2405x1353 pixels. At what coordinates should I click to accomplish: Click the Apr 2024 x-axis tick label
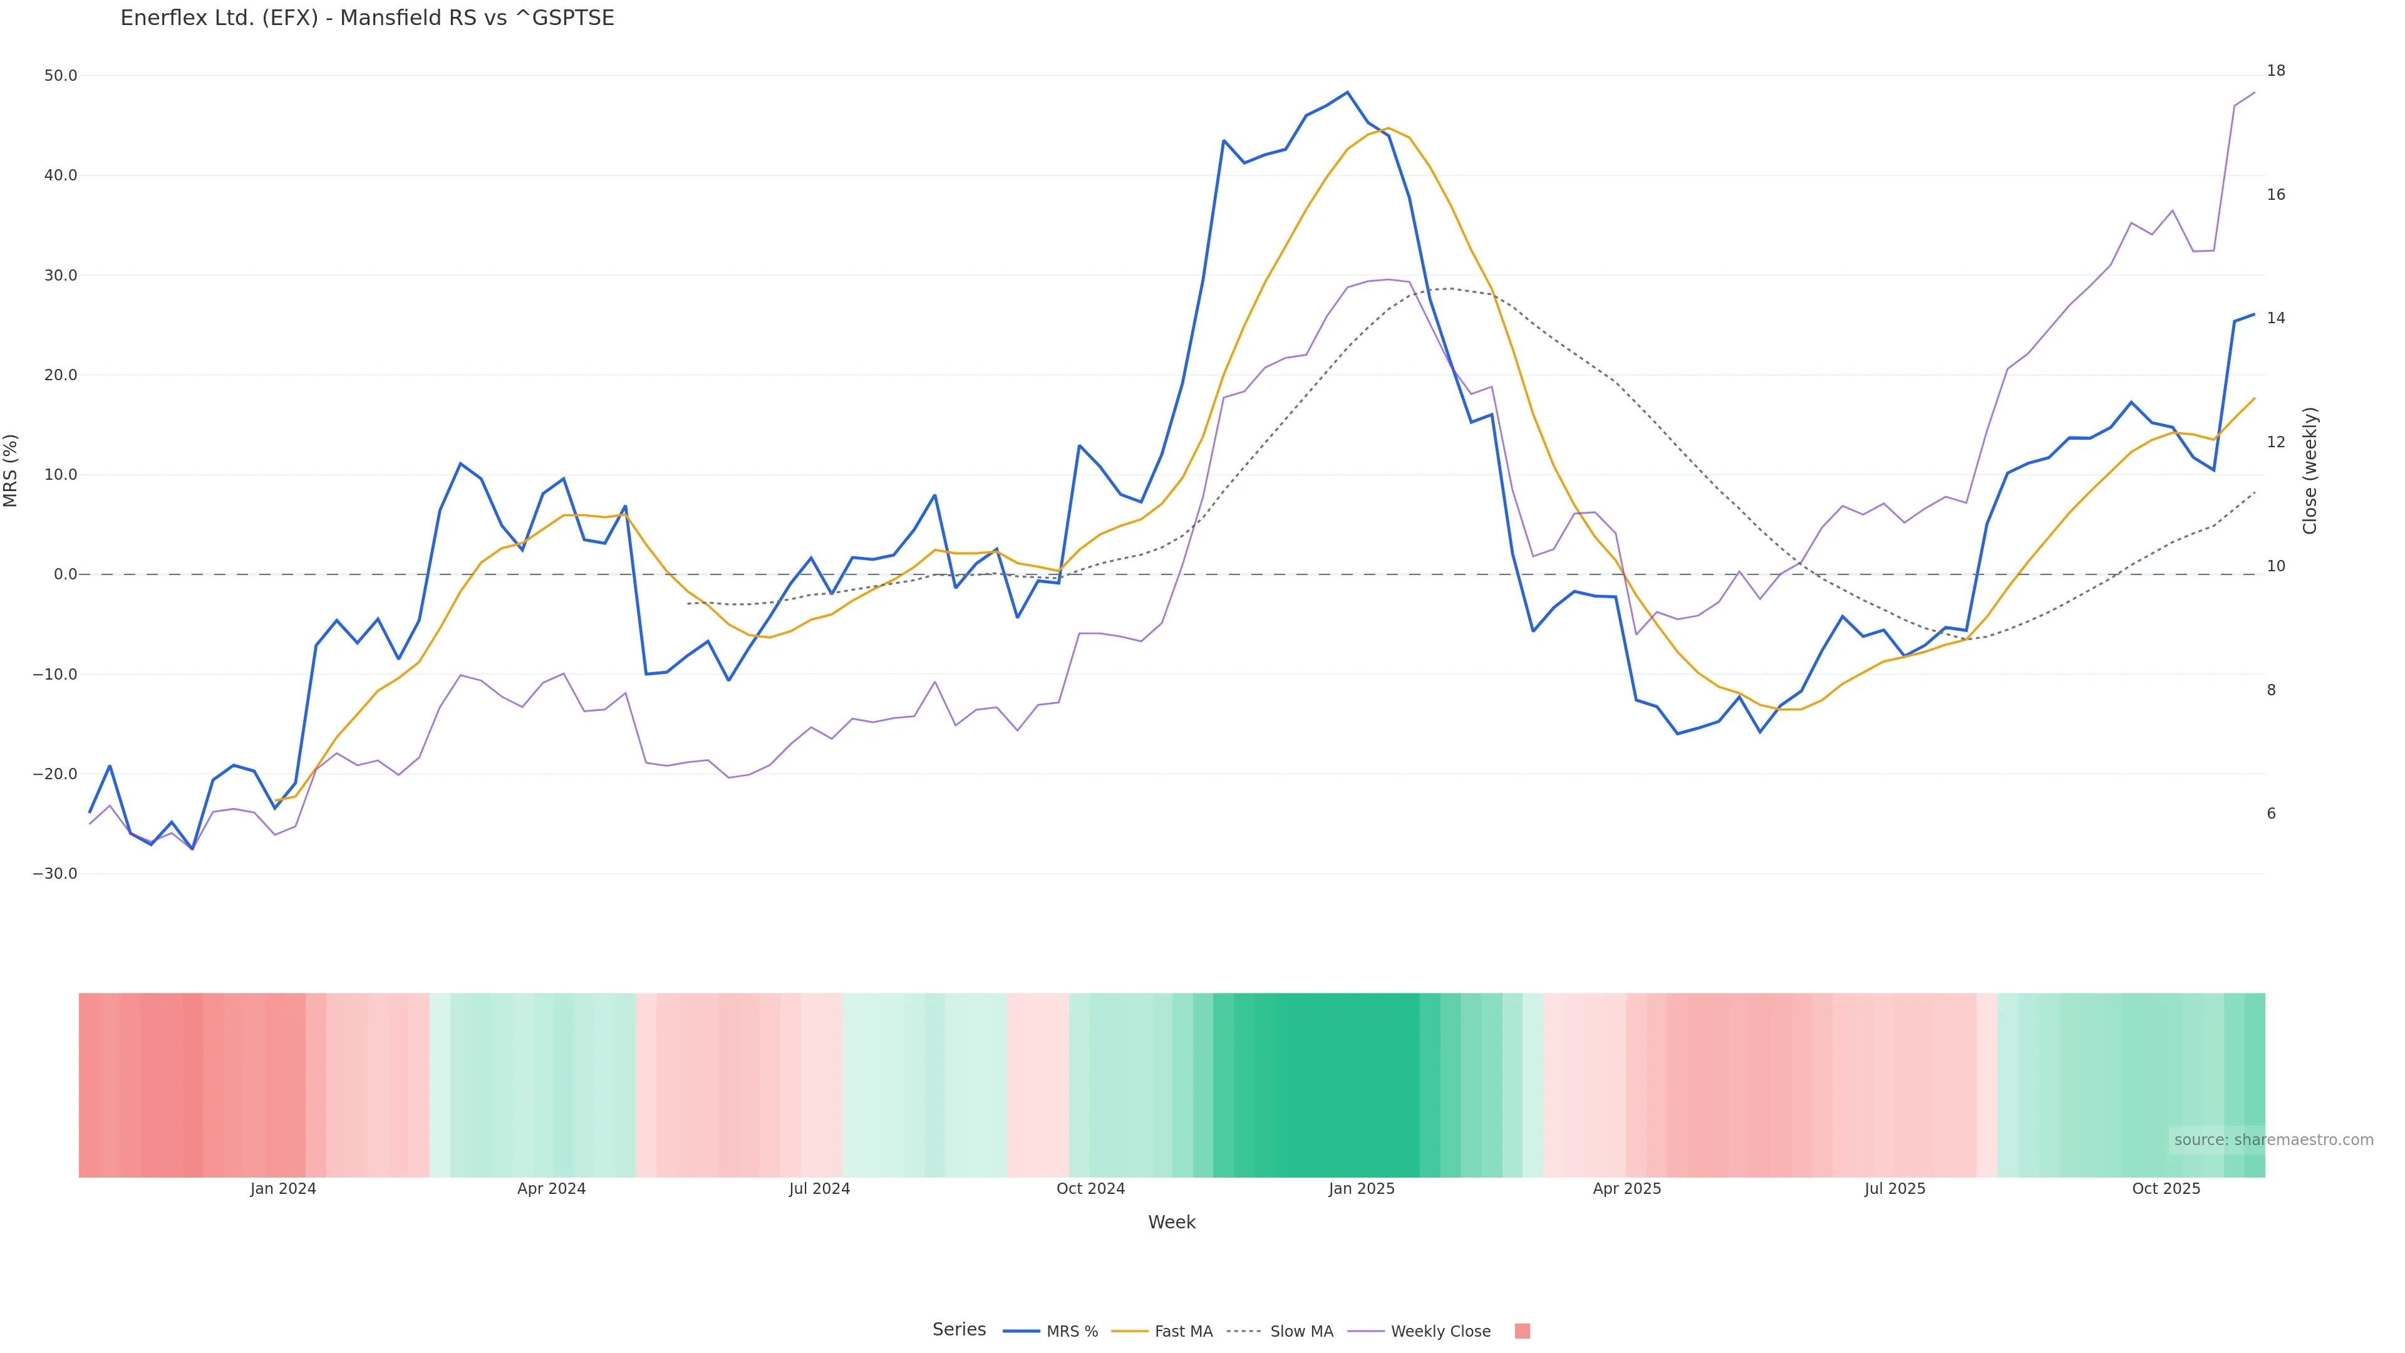tap(551, 1190)
